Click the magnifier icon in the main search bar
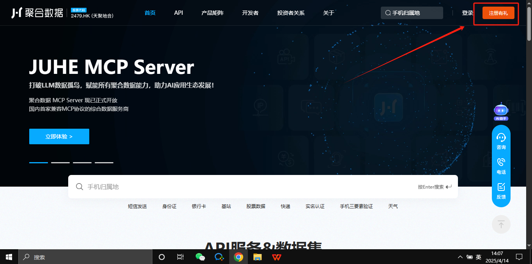 [x=80, y=187]
